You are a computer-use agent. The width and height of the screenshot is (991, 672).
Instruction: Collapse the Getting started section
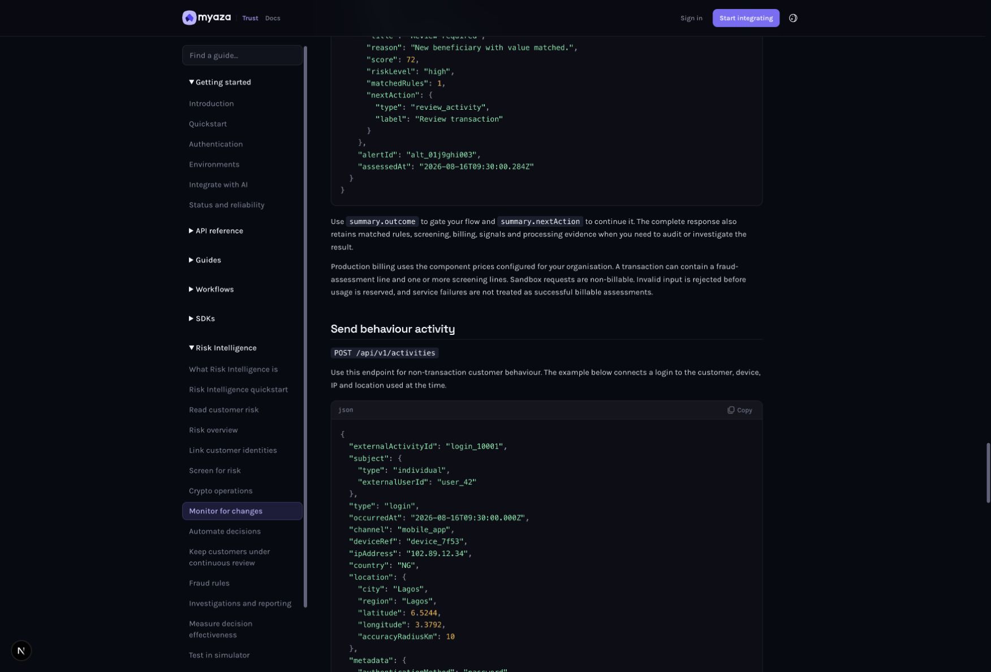tap(220, 83)
